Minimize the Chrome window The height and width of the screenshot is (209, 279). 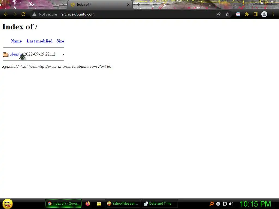256,2
